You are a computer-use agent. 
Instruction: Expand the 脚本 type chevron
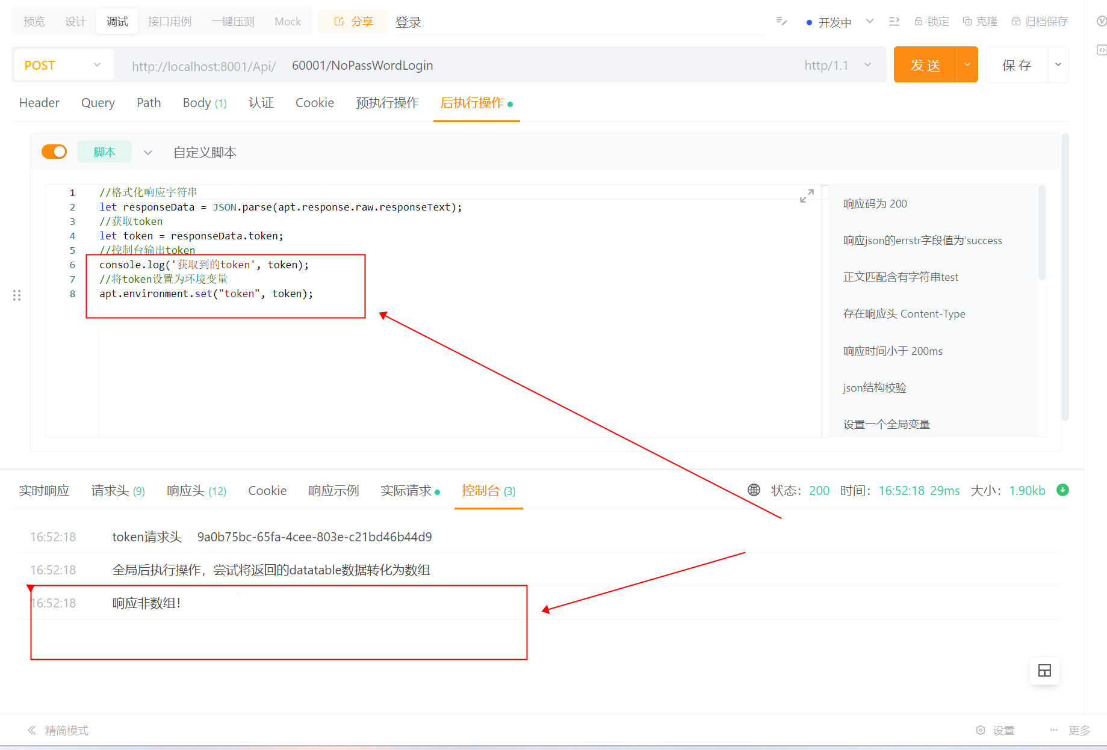click(x=148, y=152)
